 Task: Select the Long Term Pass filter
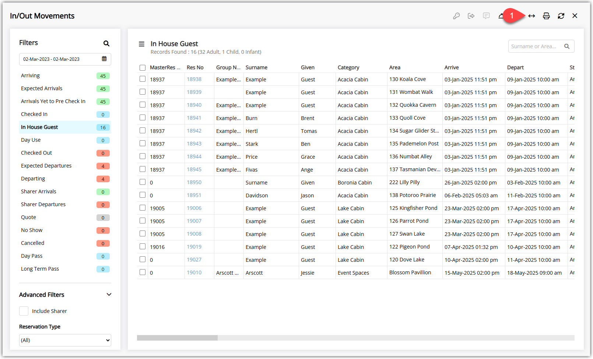[65, 269]
